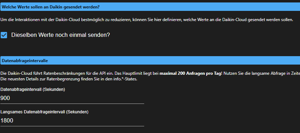
Task: Click the word reduzieren in the first paragraph
Action: coord(120,20)
